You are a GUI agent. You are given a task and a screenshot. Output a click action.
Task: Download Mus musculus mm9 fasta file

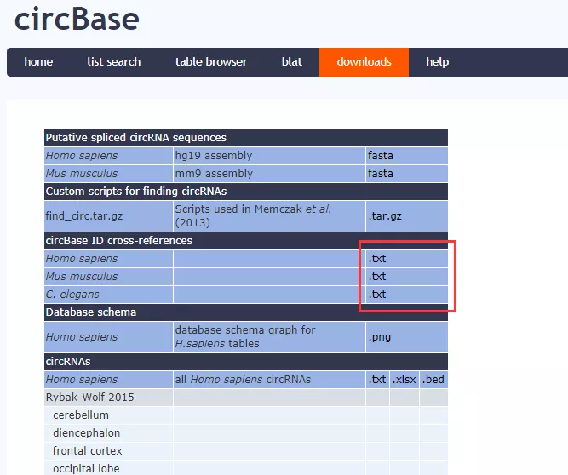tap(381, 173)
